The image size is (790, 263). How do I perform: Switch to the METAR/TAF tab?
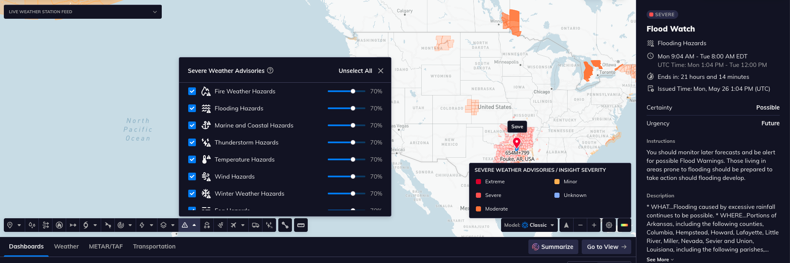point(106,246)
